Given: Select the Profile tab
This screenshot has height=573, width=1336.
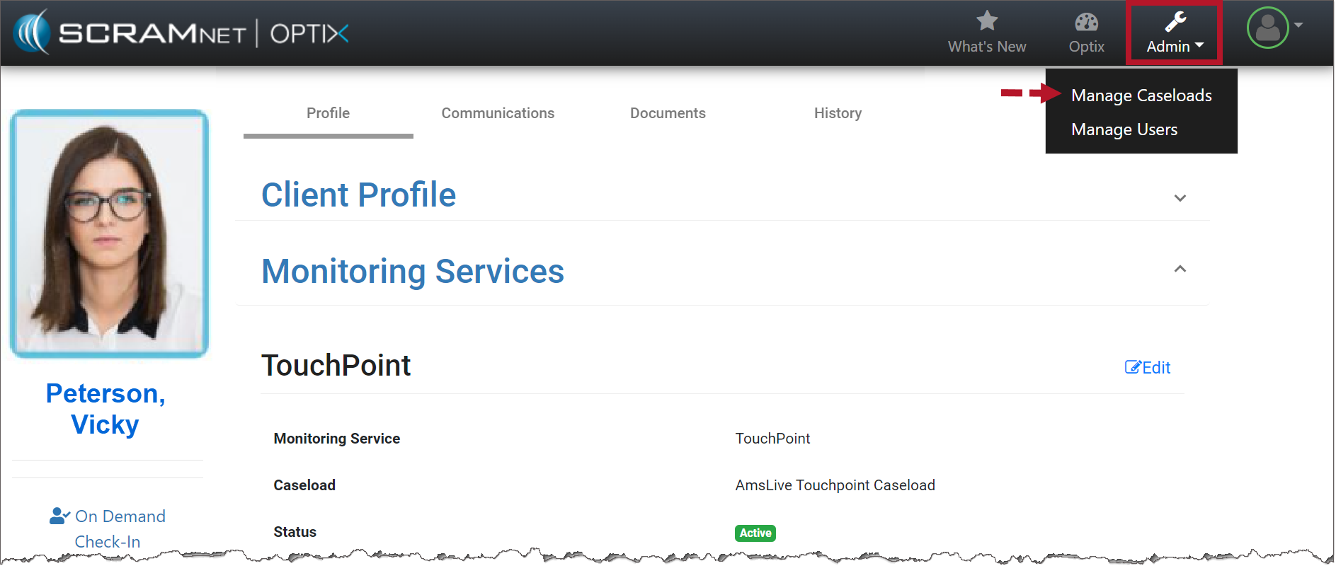Looking at the screenshot, I should tap(328, 113).
